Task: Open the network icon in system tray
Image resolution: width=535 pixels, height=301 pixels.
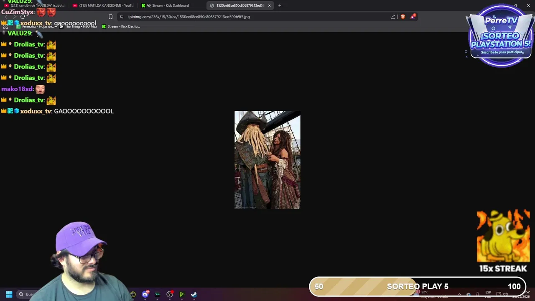Action: pos(499,294)
